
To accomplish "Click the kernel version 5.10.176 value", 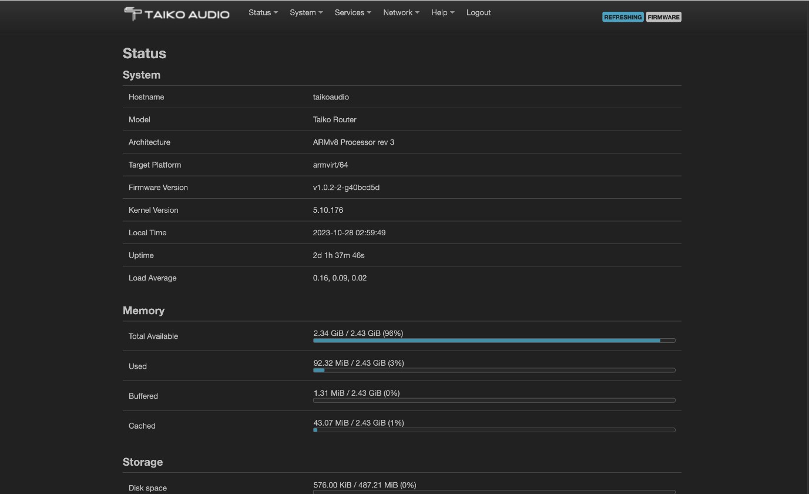I will pos(328,210).
